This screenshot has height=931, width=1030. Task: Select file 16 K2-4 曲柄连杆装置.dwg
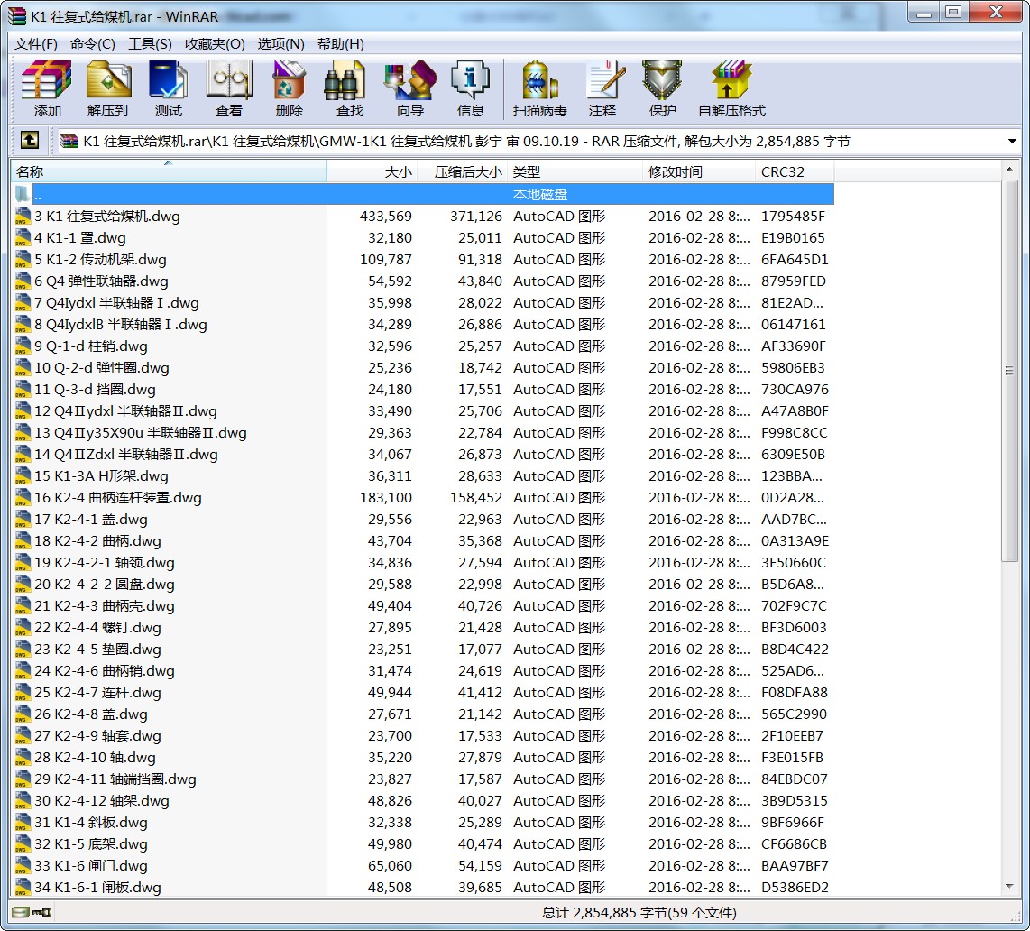pyautogui.click(x=117, y=498)
